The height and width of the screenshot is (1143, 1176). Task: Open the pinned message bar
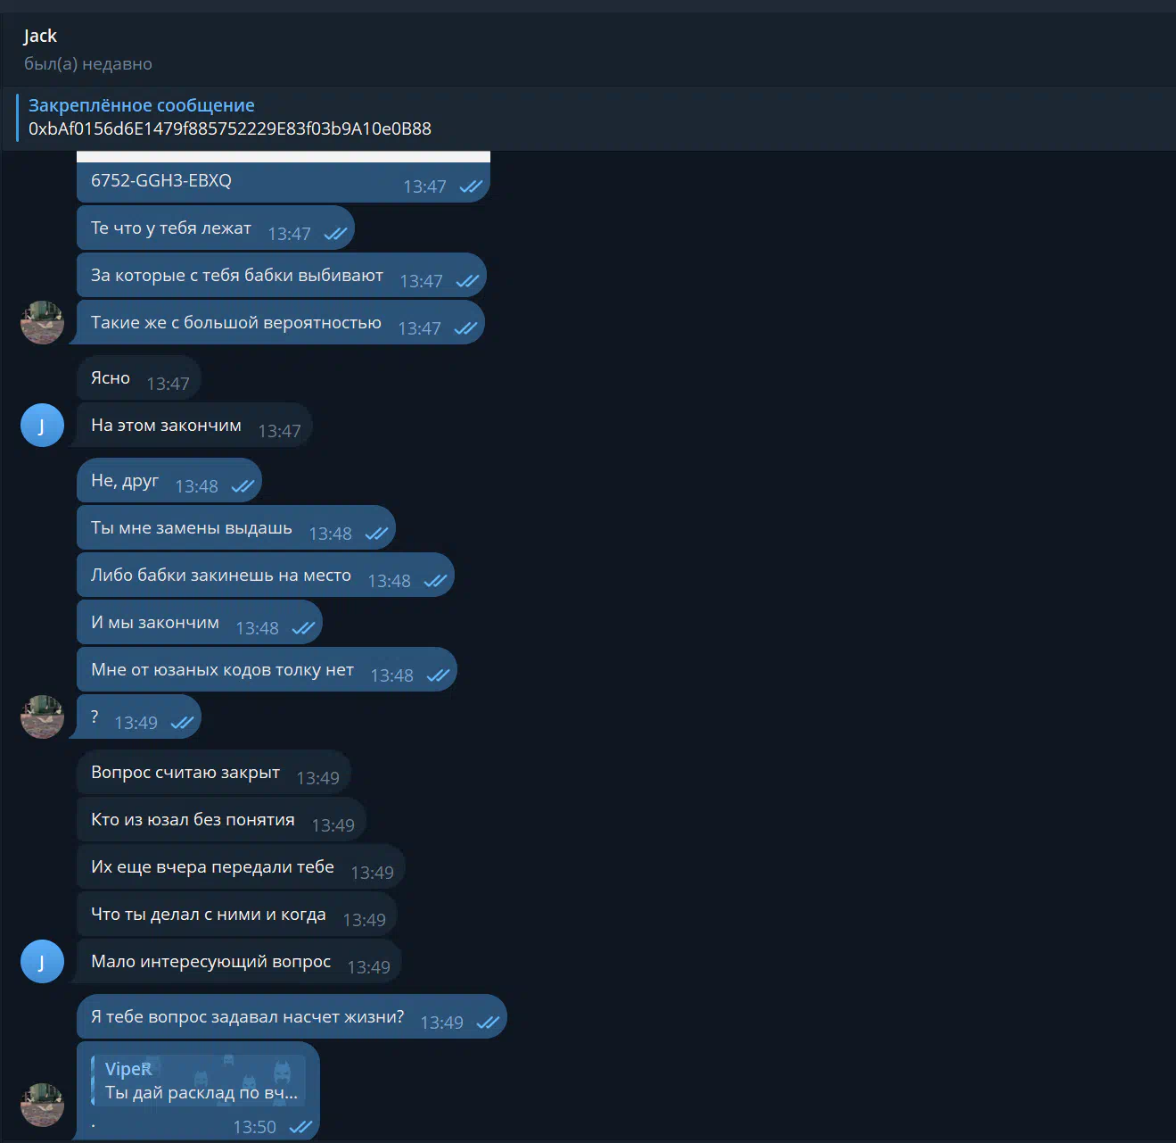[588, 118]
